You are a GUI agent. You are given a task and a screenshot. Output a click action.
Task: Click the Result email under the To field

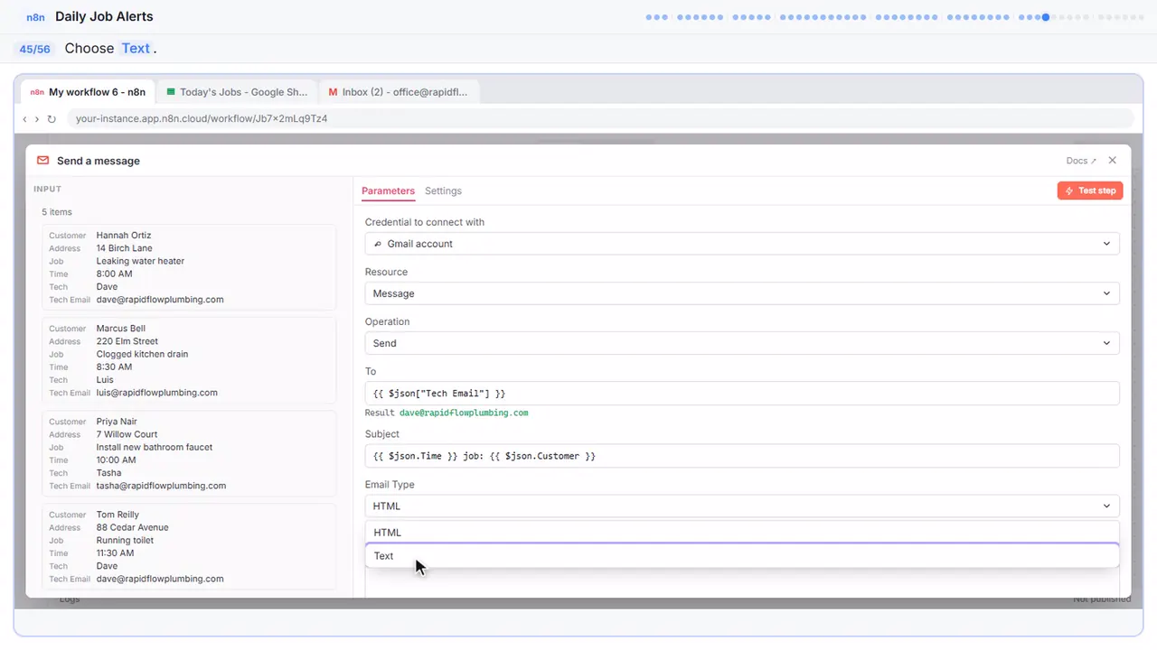[464, 413]
